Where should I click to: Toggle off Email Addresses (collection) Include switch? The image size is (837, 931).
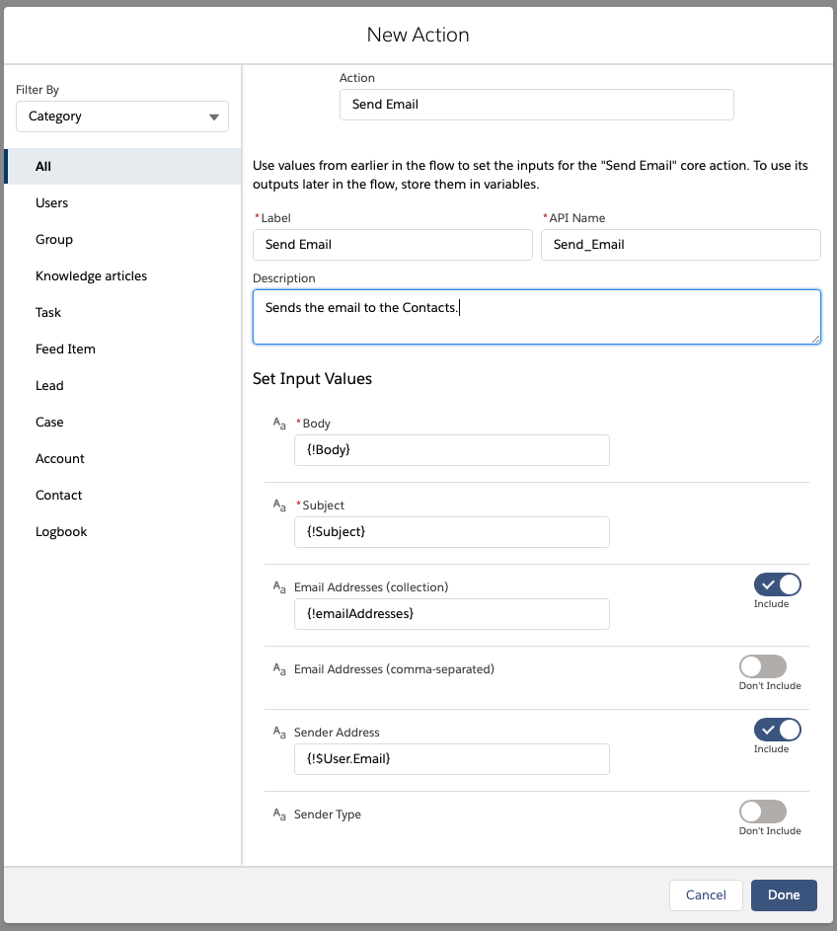click(x=778, y=584)
